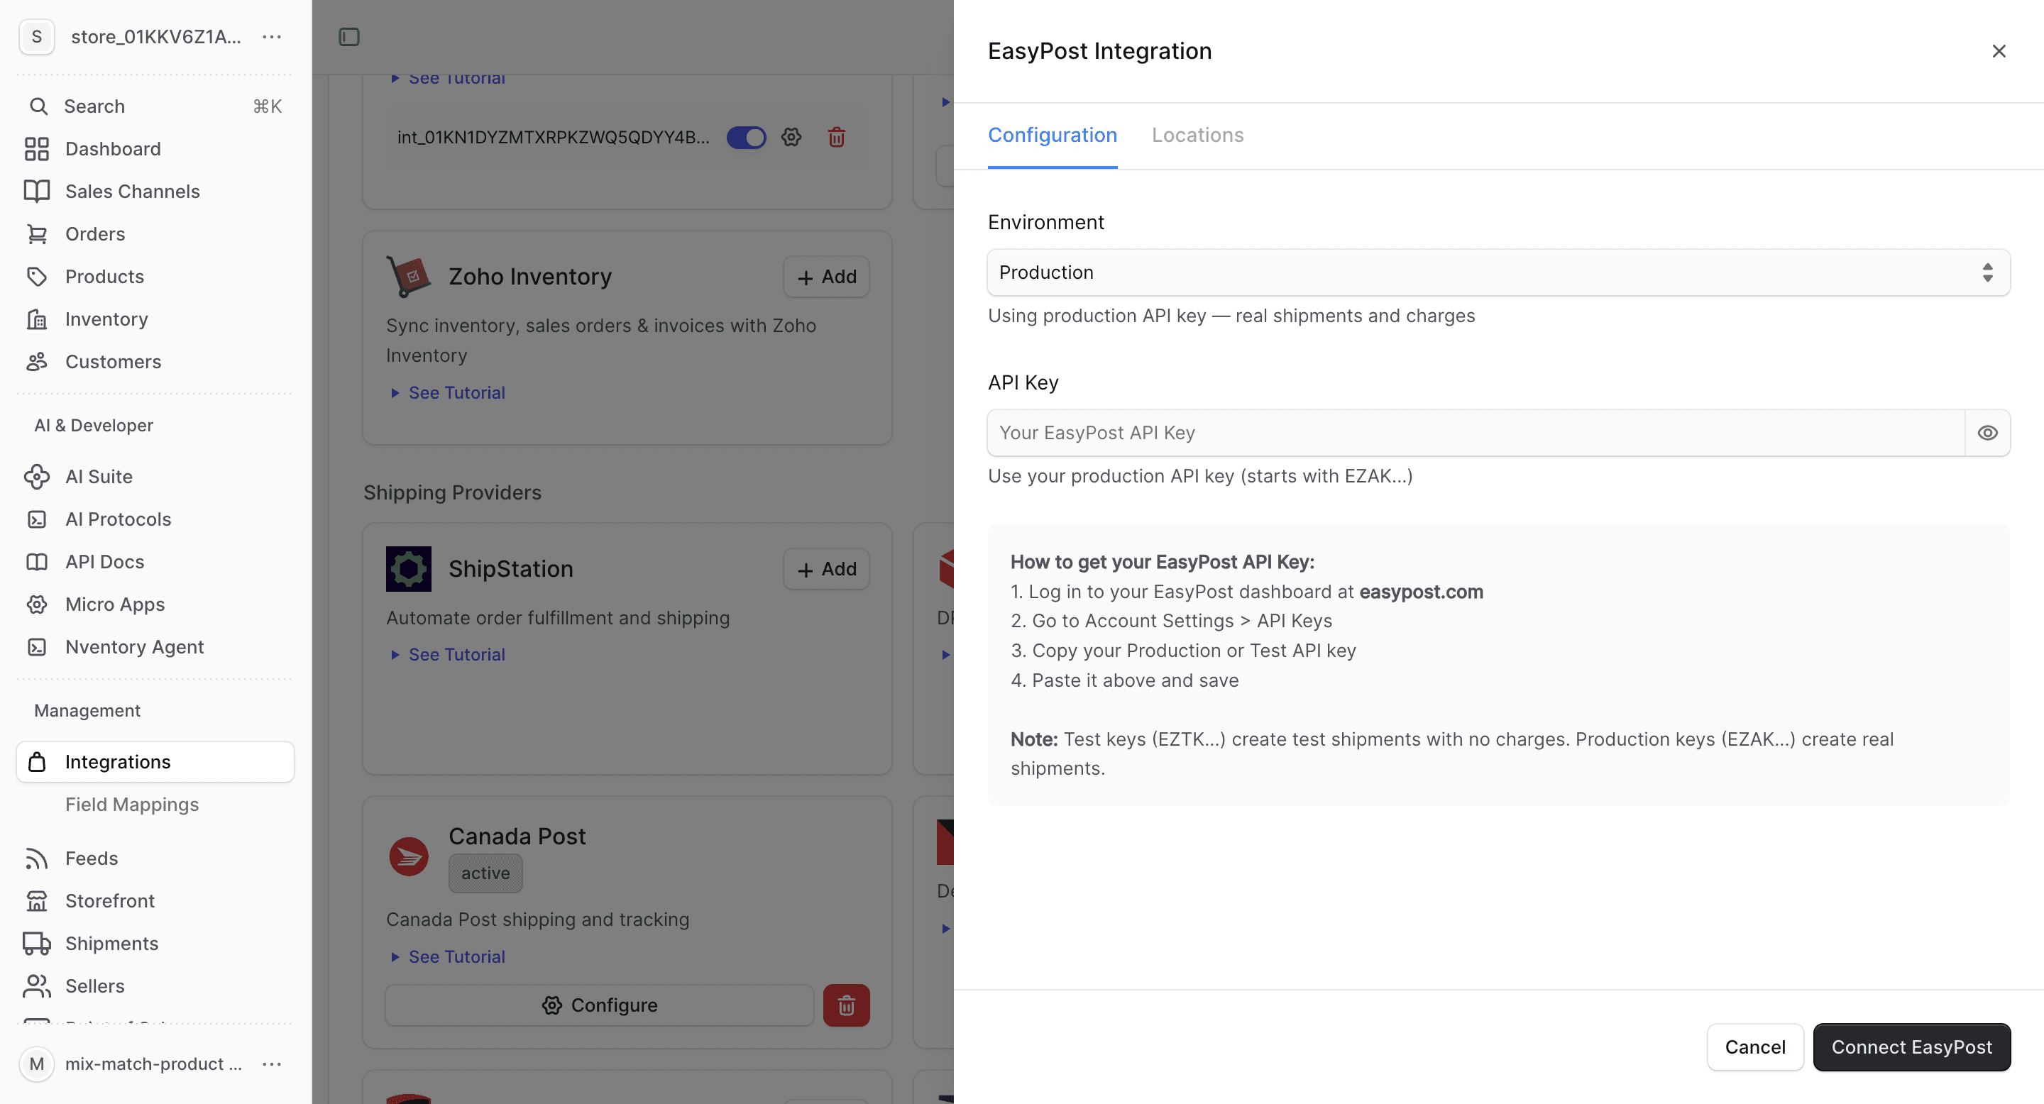The width and height of the screenshot is (2044, 1104).
Task: Click the store_01KKV6Z1A store avatar
Action: [x=36, y=36]
